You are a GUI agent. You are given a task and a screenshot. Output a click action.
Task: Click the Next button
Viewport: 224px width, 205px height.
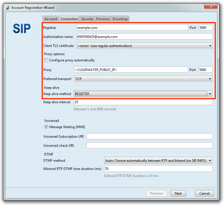178,193
